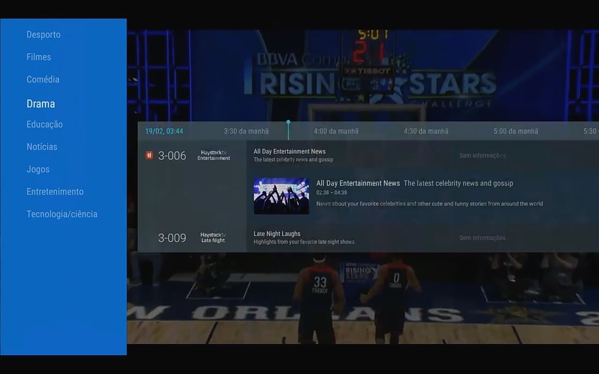Select the Desporto category
599x374 pixels.
pyautogui.click(x=44, y=35)
